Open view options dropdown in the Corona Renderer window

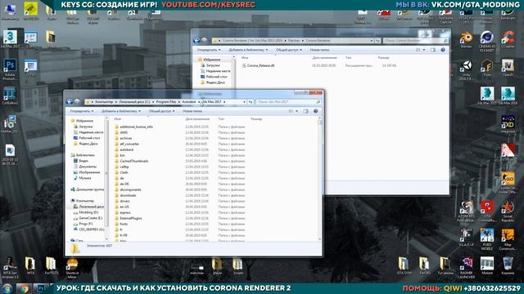pos(424,50)
